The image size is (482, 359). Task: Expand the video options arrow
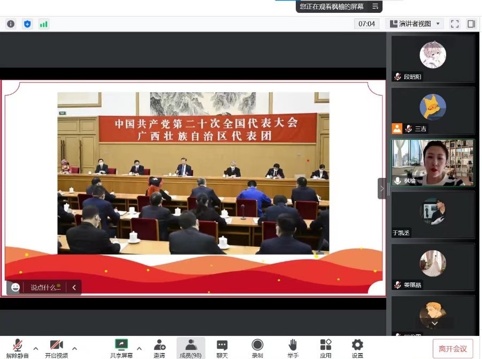(x=75, y=348)
